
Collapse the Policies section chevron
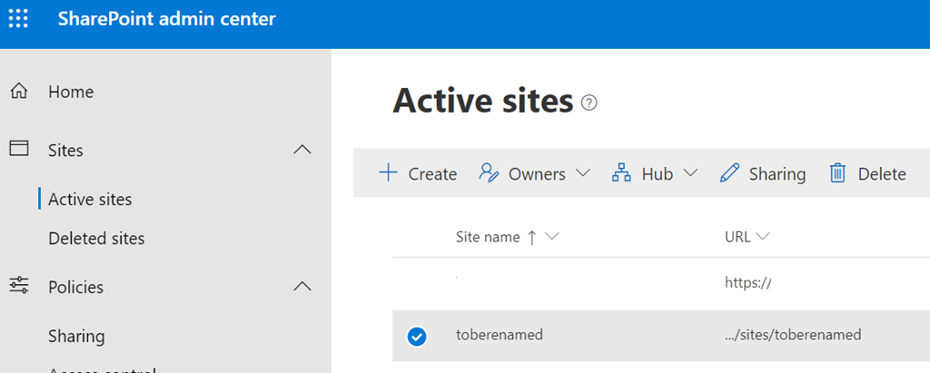tap(302, 287)
